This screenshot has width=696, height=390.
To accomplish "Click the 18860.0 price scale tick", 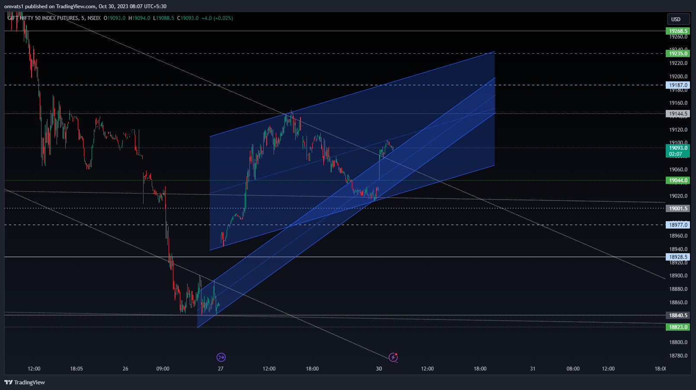I will 678,303.
